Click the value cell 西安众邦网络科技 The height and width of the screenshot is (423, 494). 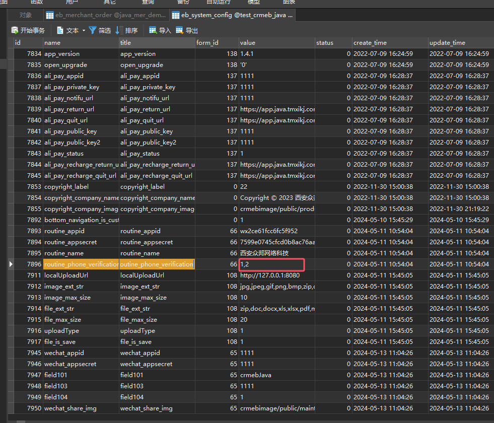coord(276,253)
